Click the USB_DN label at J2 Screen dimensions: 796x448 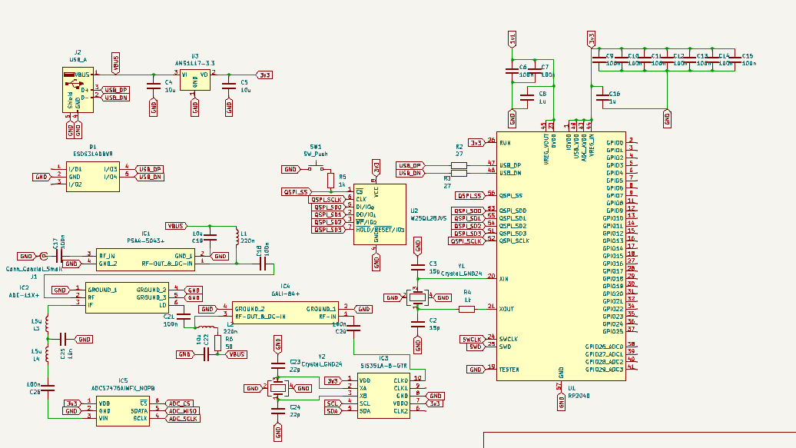coord(116,98)
